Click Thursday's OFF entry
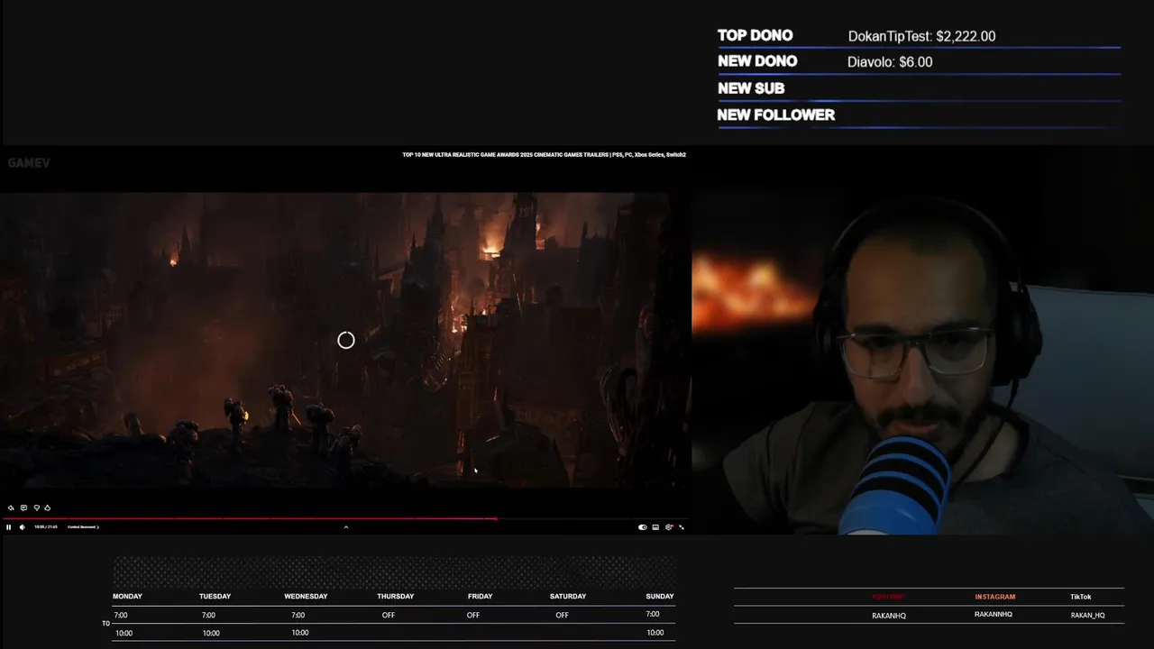 click(389, 615)
